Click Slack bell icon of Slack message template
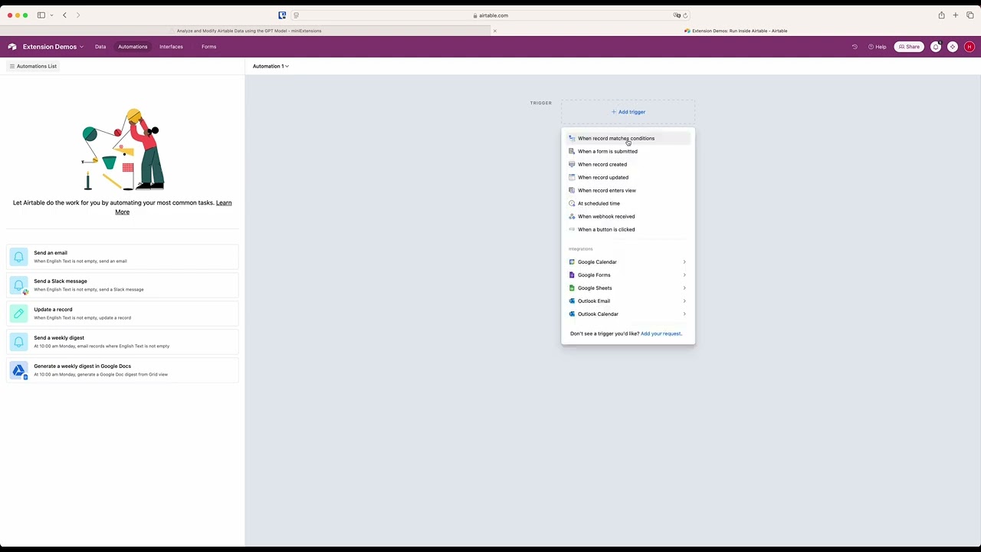Viewport: 981px width, 552px height. tap(18, 285)
